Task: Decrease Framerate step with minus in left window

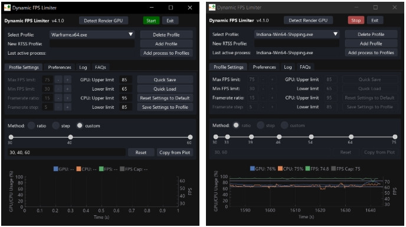Action: point(58,107)
